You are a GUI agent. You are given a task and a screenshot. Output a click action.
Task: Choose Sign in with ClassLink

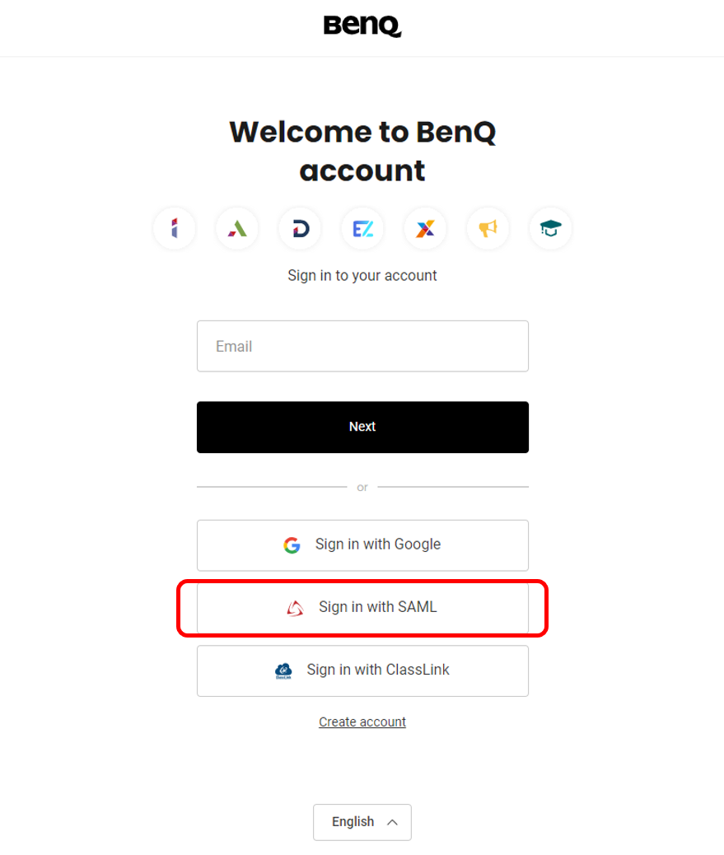(362, 670)
